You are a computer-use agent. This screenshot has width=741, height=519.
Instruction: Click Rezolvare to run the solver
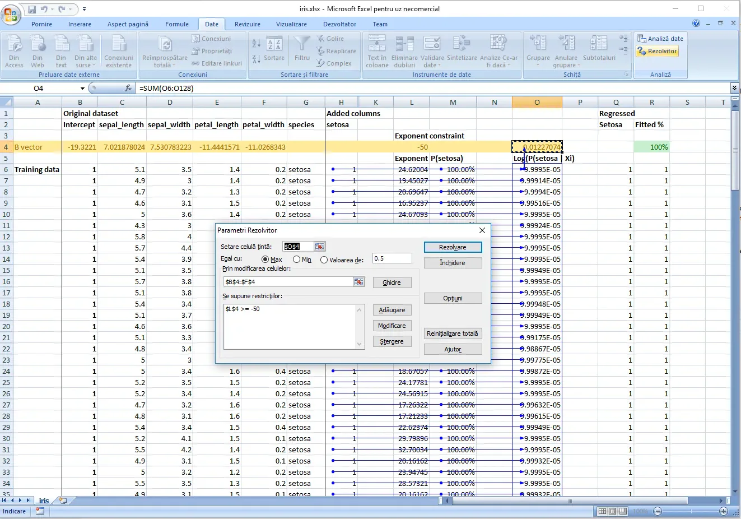453,247
